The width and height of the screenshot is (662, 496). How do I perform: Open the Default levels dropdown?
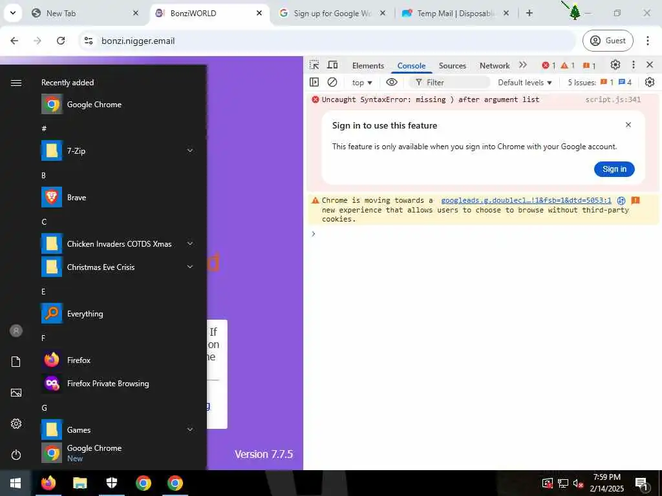click(525, 83)
